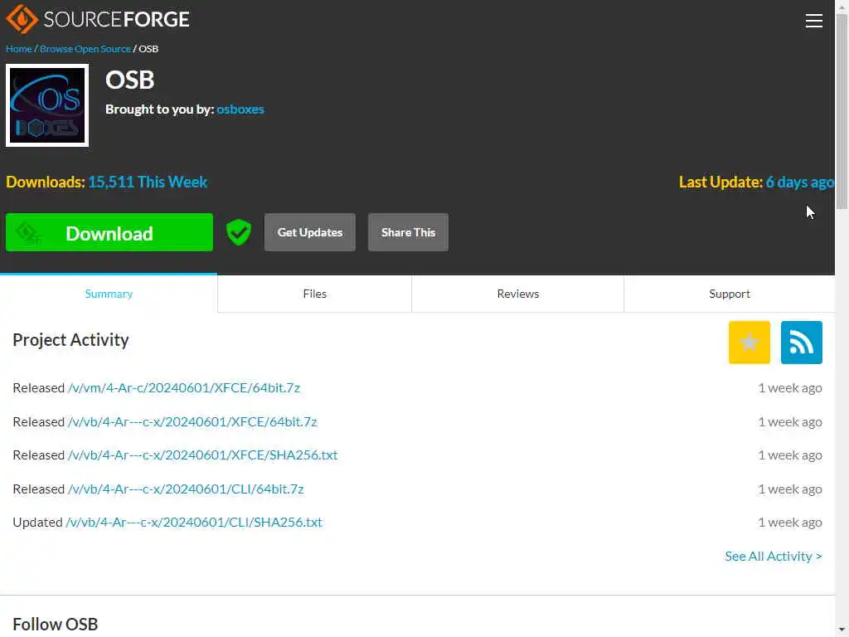
Task: Open the Reviews tab
Action: pos(517,294)
